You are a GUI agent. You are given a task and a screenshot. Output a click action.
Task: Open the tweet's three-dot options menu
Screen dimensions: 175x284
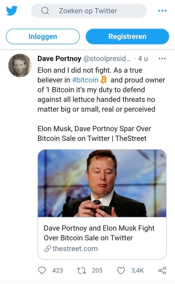point(162,59)
